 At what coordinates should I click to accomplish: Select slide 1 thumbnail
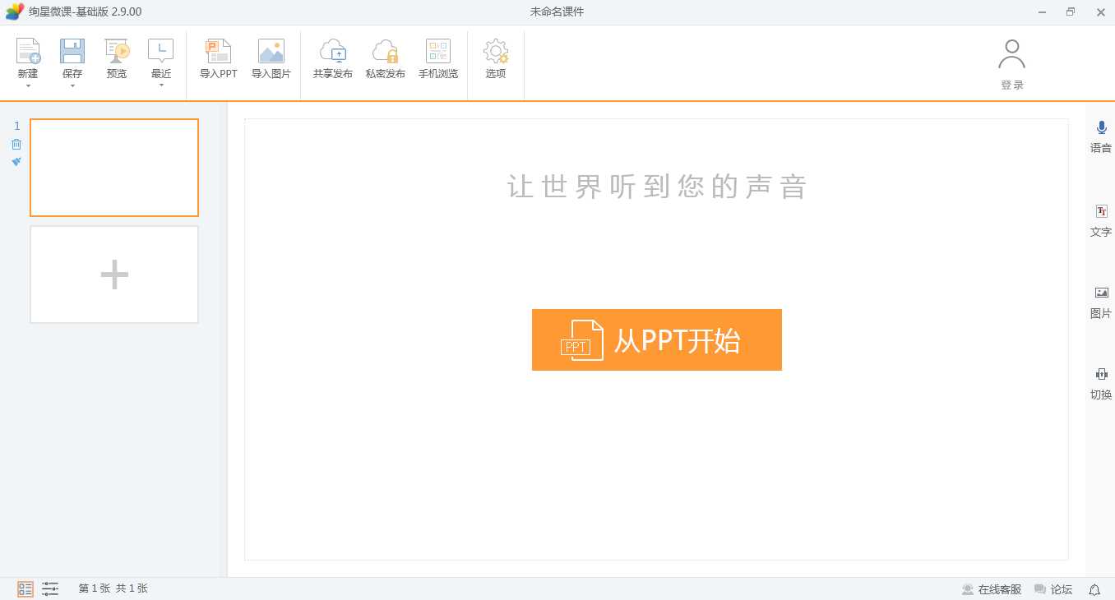click(114, 168)
